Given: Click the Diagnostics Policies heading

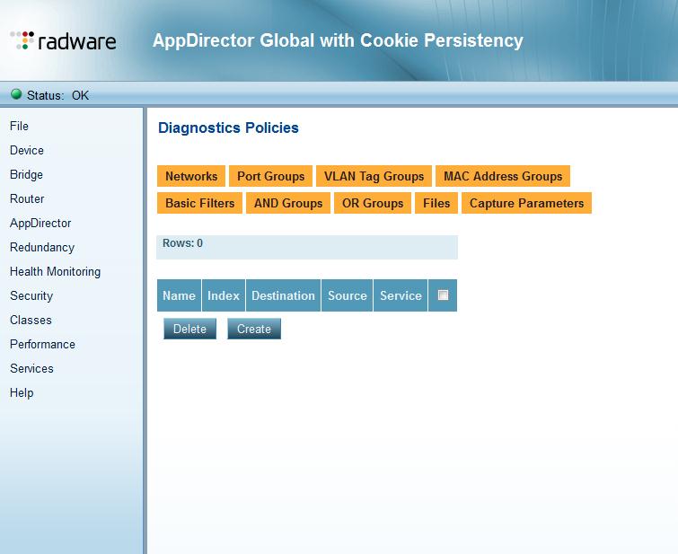Looking at the screenshot, I should [228, 128].
